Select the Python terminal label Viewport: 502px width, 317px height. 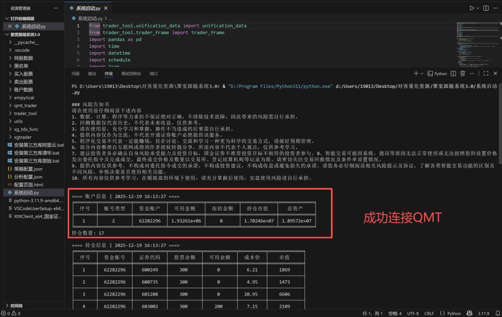[437, 73]
